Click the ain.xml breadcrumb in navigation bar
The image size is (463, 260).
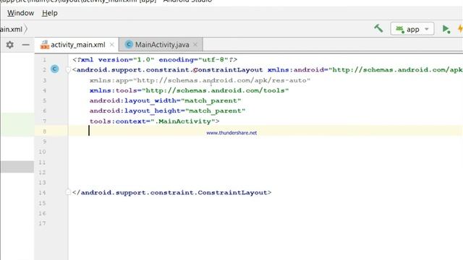click(x=12, y=29)
